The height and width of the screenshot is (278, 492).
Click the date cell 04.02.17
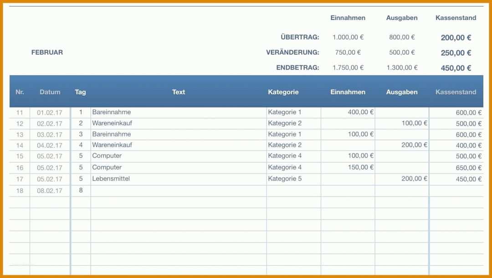(x=50, y=146)
